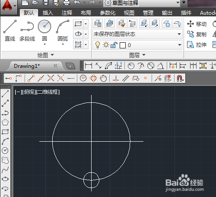This screenshot has width=216, height=197.
Task: Click the Move (移动) command
Action: tap(197, 24)
